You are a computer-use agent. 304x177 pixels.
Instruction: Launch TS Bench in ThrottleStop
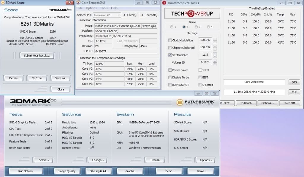click(246, 103)
